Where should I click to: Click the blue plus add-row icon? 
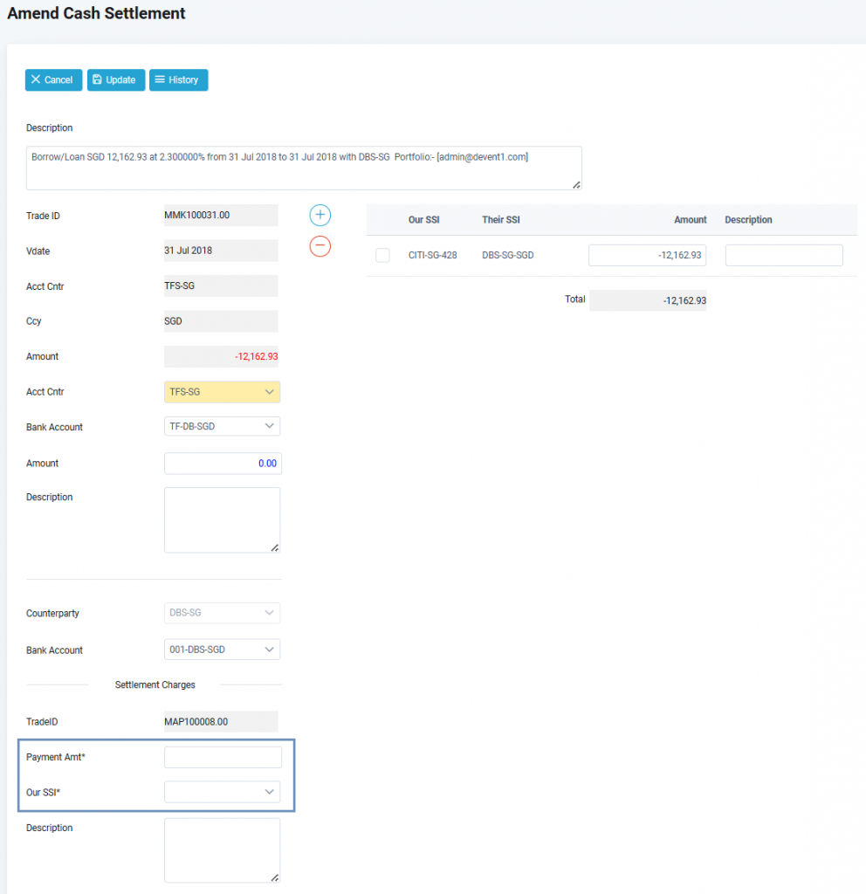tap(320, 215)
